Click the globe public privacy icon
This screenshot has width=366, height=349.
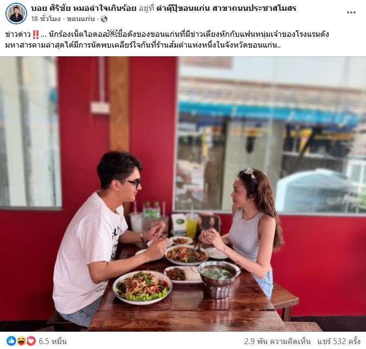[104, 19]
